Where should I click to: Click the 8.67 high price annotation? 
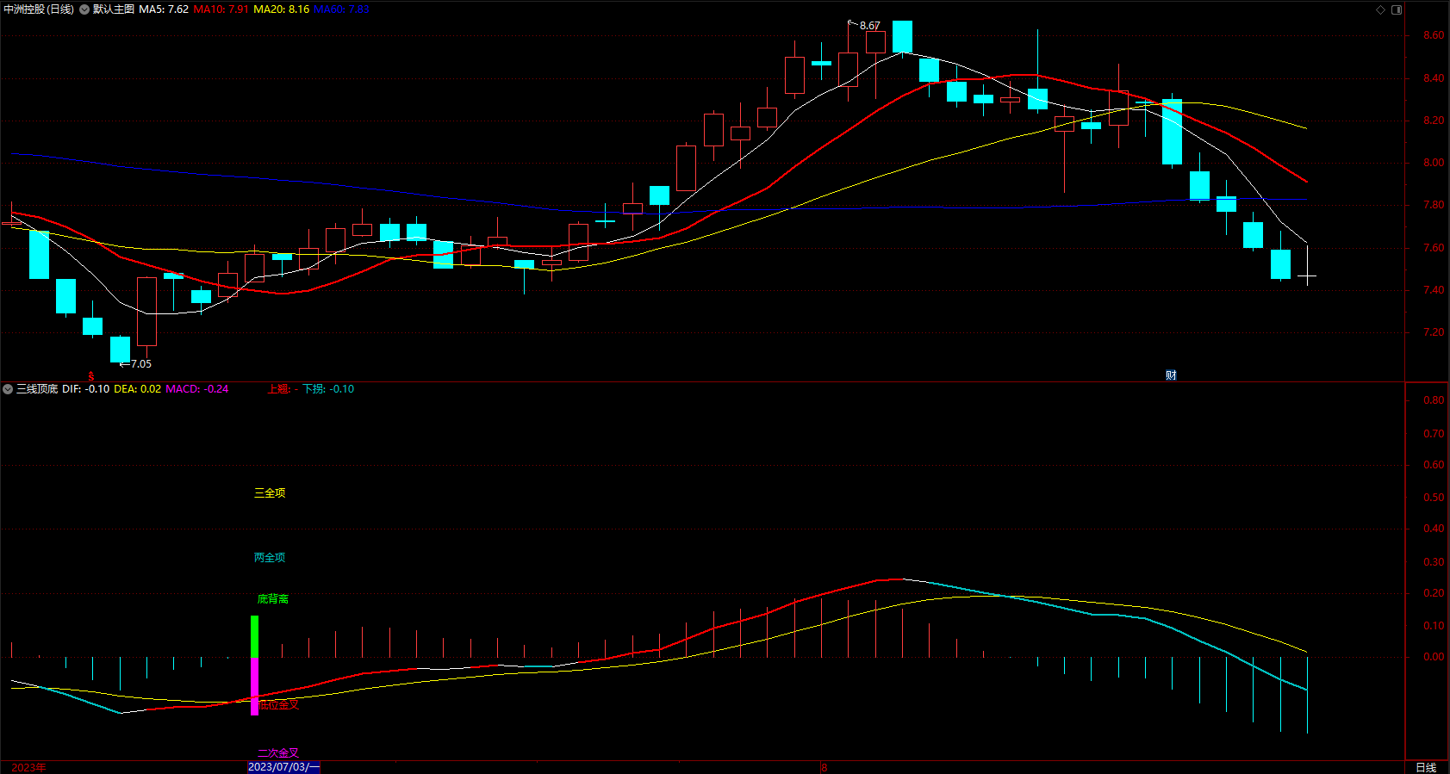(x=870, y=26)
